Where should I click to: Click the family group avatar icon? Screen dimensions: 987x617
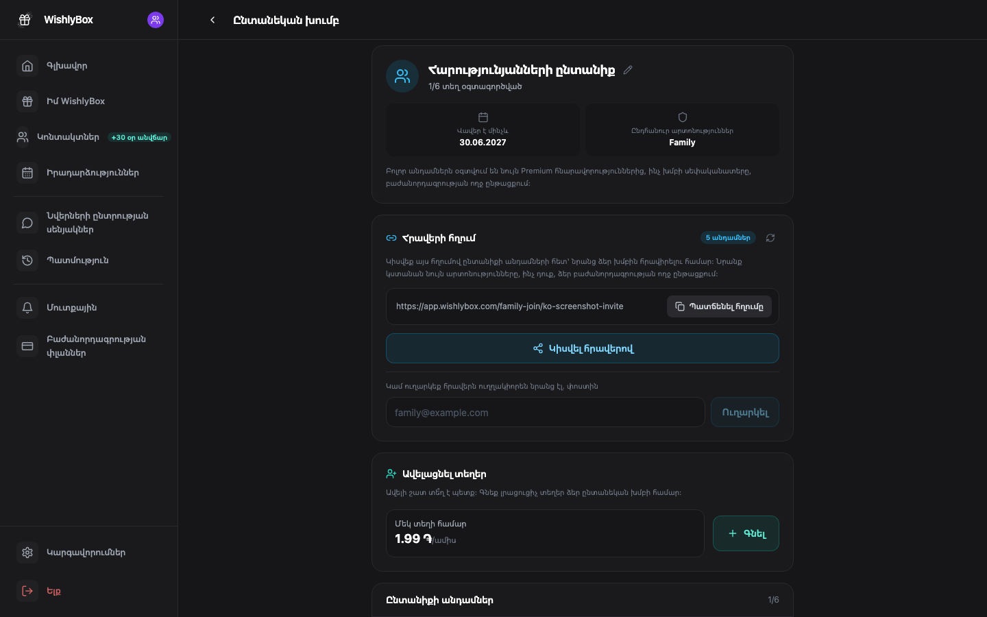point(402,76)
